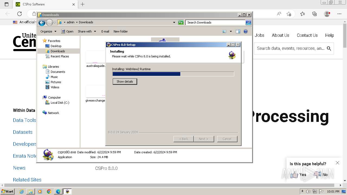Select Desktop under Favorites
Image resolution: width=347 pixels, height=195 pixels.
pos(53,46)
